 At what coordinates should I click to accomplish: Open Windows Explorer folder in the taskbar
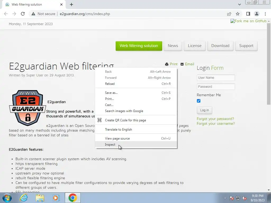pos(40,198)
